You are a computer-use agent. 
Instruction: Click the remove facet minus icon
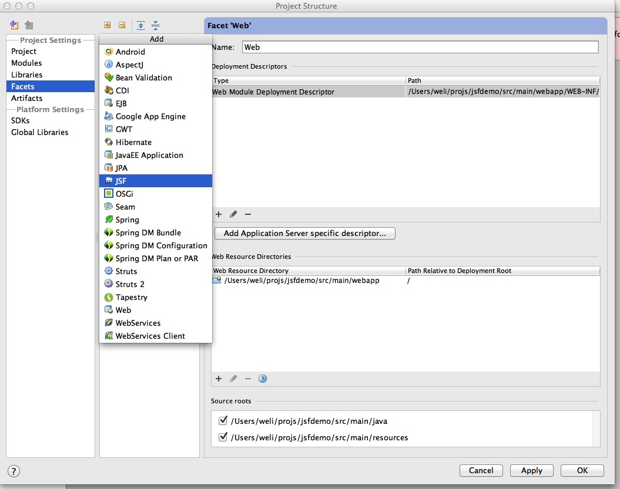122,25
